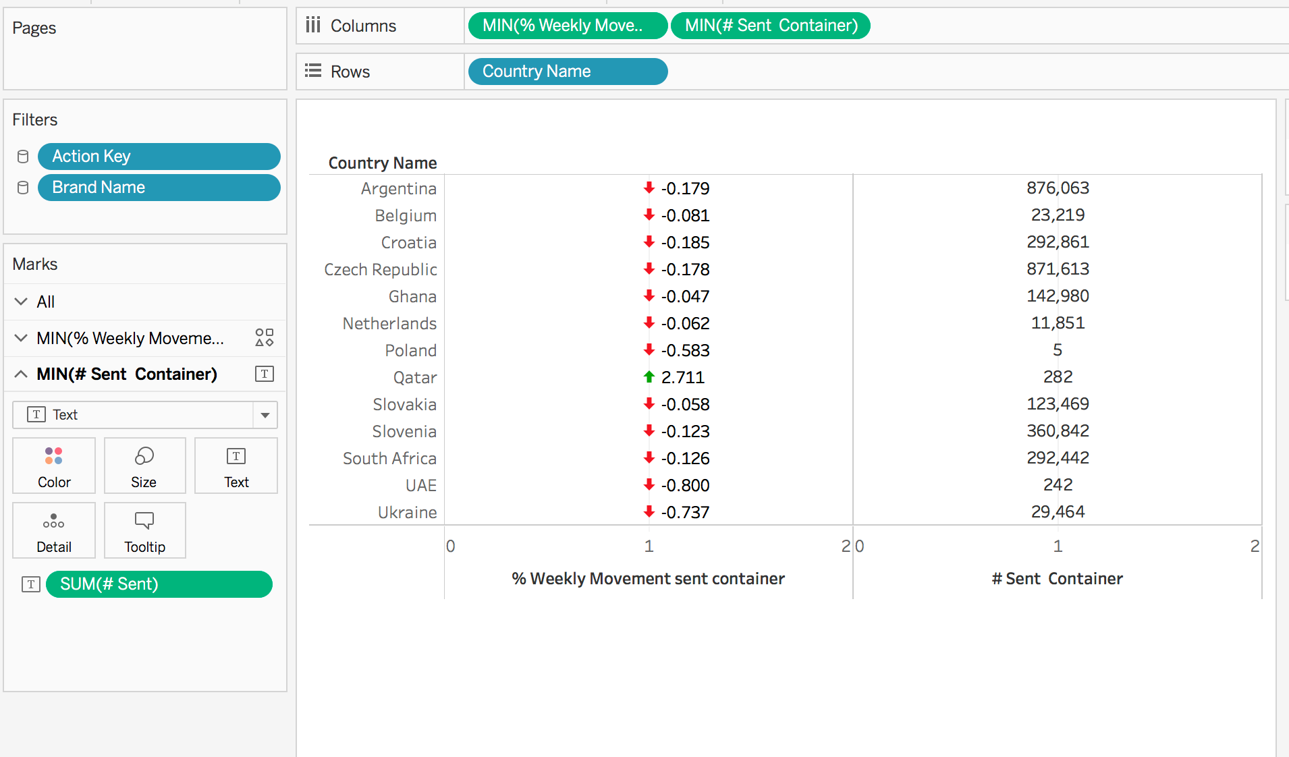Image resolution: width=1289 pixels, height=757 pixels.
Task: Click the Text label icon beside SUM(# Sent)
Action: click(30, 584)
